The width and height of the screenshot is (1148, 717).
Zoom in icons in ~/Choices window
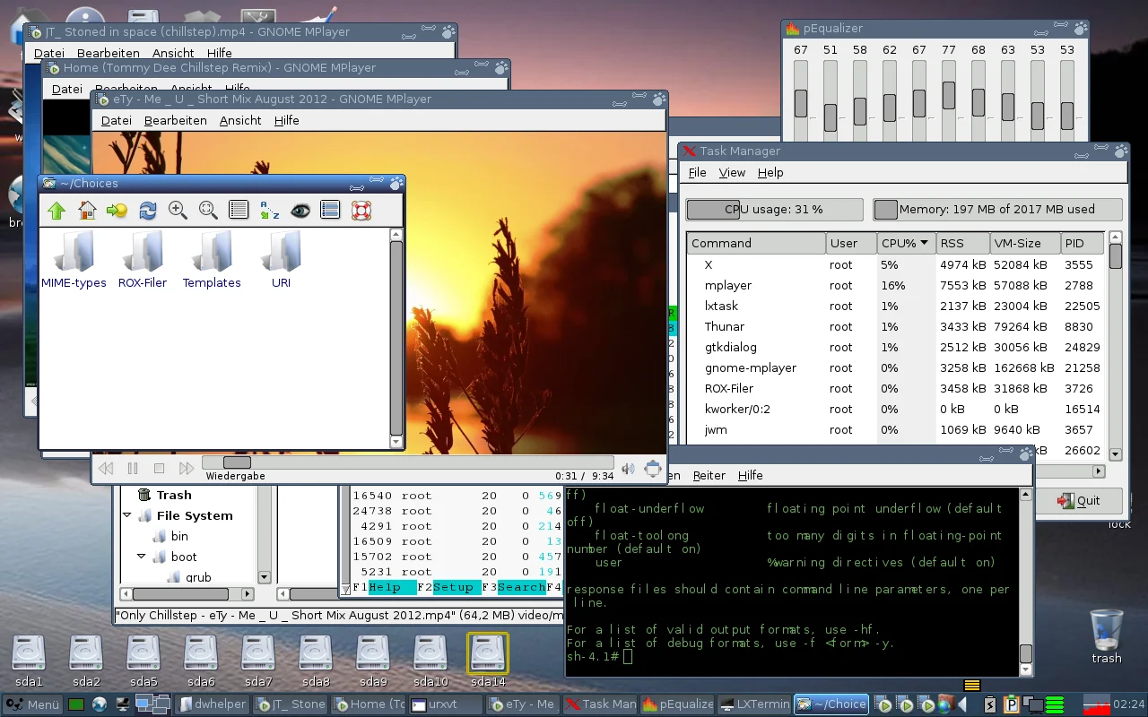[x=178, y=211]
